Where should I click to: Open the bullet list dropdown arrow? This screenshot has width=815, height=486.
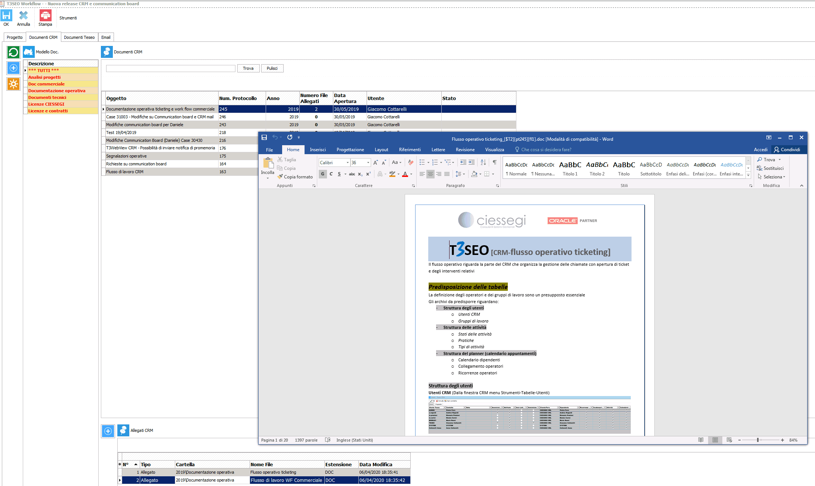pos(428,163)
